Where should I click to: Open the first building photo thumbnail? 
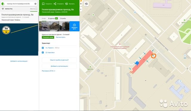coord(44,26)
